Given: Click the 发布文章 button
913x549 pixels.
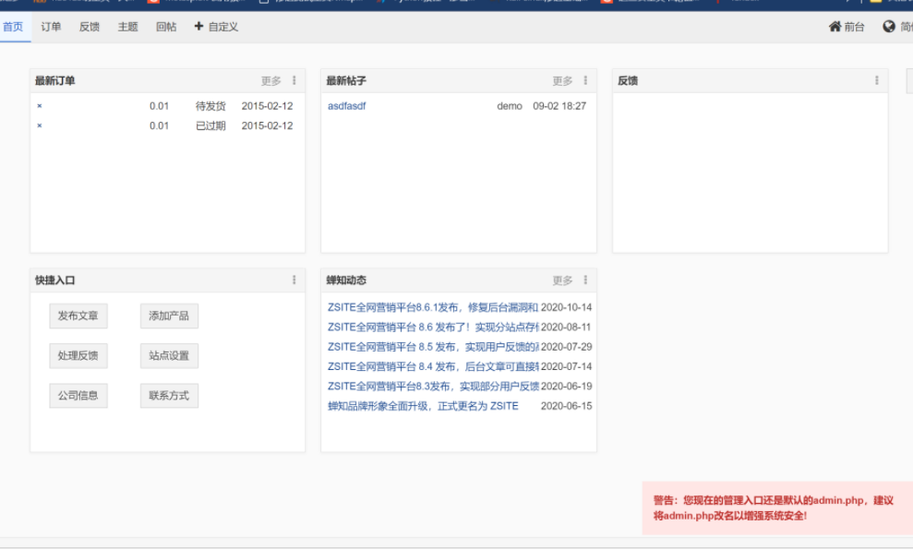Looking at the screenshot, I should point(78,316).
